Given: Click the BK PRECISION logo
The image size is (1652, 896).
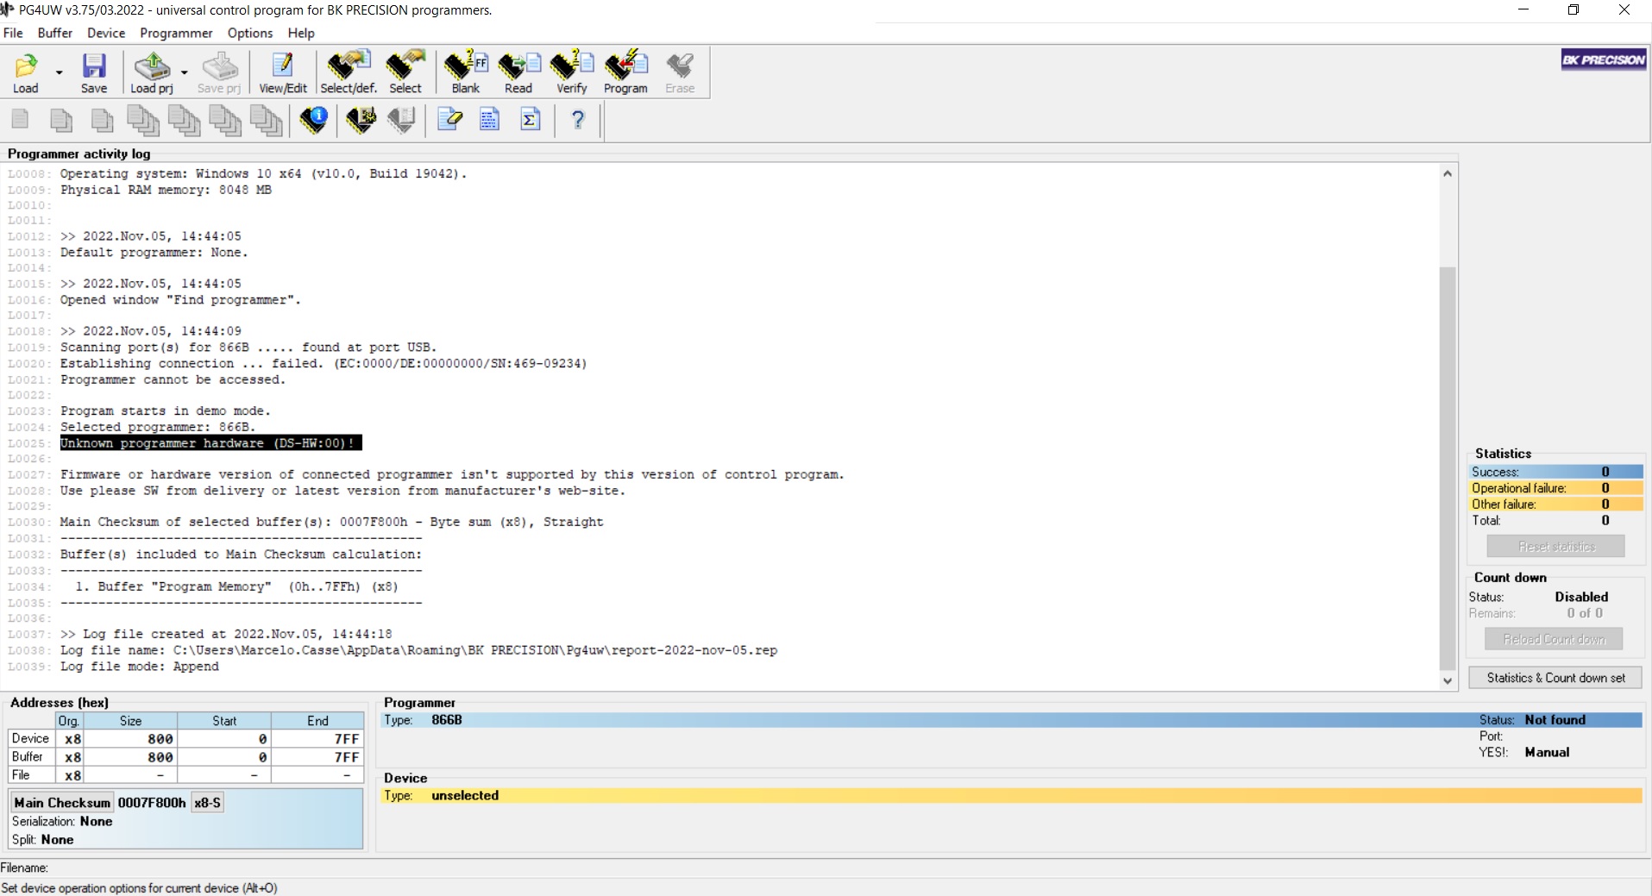Looking at the screenshot, I should pos(1604,60).
